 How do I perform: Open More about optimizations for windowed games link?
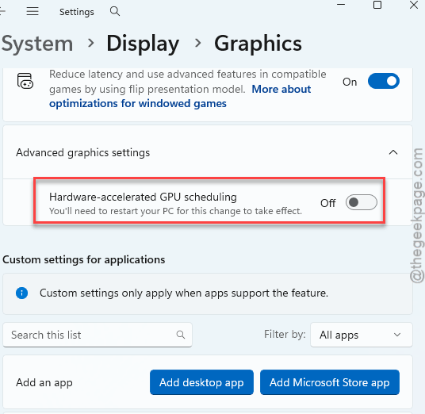180,96
